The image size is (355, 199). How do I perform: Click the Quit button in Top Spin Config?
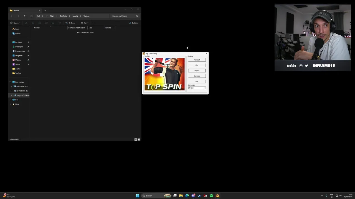(x=197, y=81)
